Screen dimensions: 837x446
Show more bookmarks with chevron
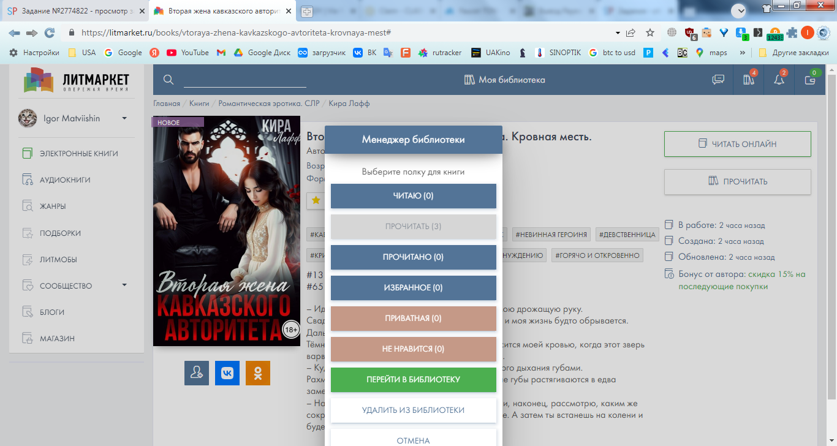[x=743, y=53]
